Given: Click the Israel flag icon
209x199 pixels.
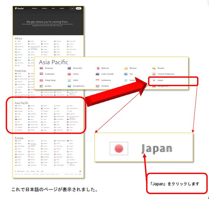Looking at the screenshot, I should click(126, 80).
